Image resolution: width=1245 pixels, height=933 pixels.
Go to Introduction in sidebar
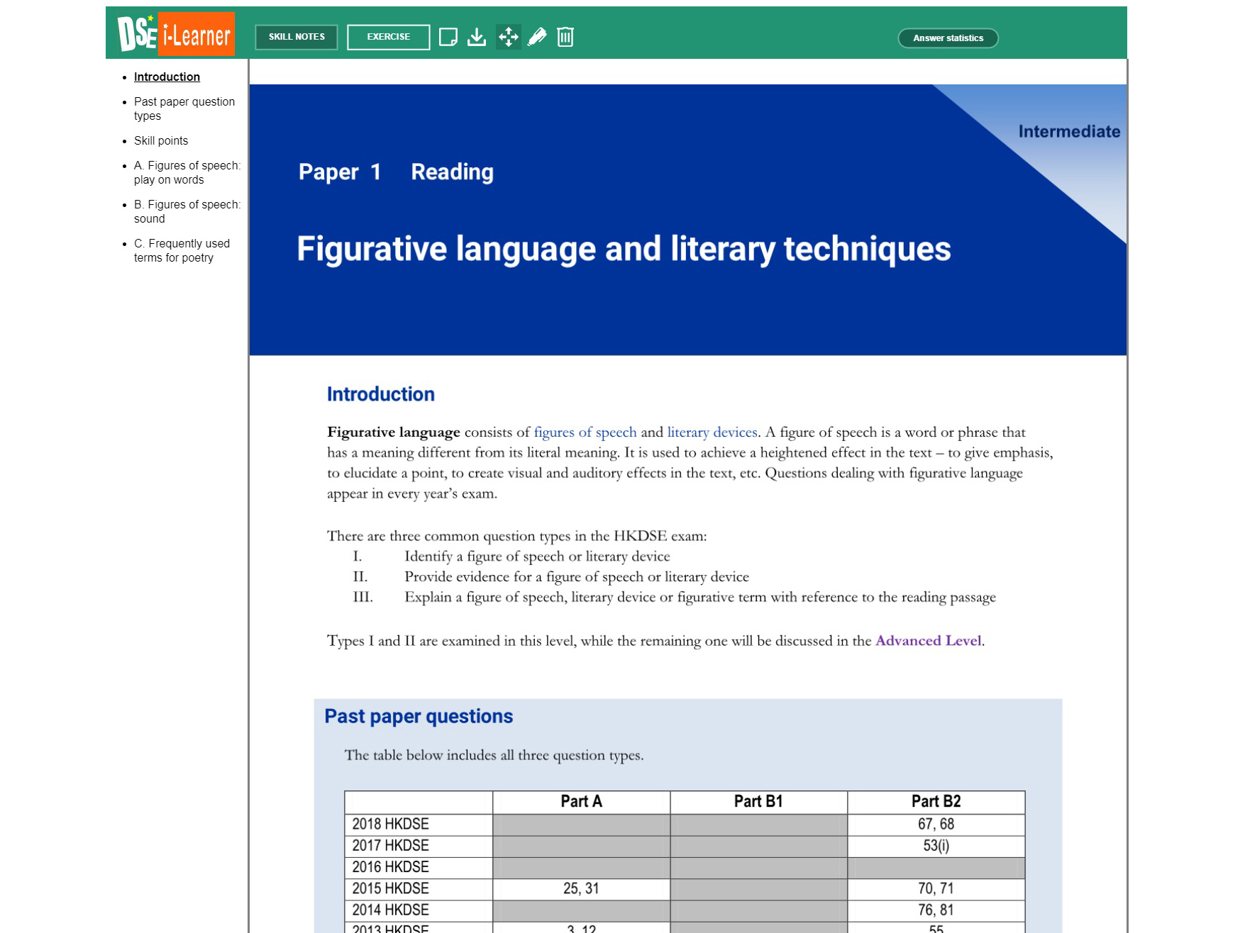pyautogui.click(x=167, y=77)
